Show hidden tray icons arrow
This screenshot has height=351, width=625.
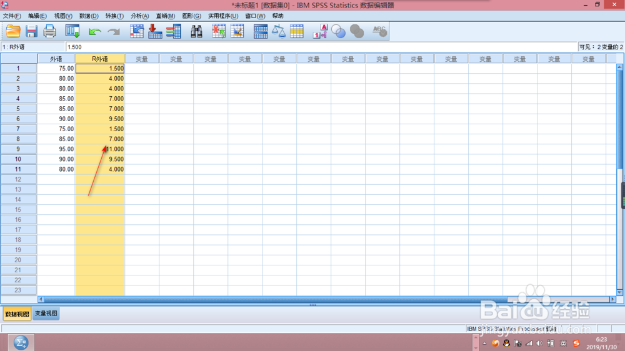[x=484, y=344]
